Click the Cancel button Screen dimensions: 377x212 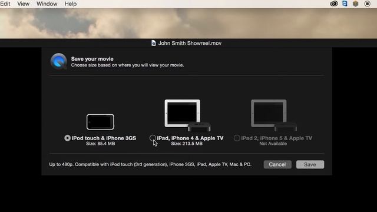coord(277,164)
